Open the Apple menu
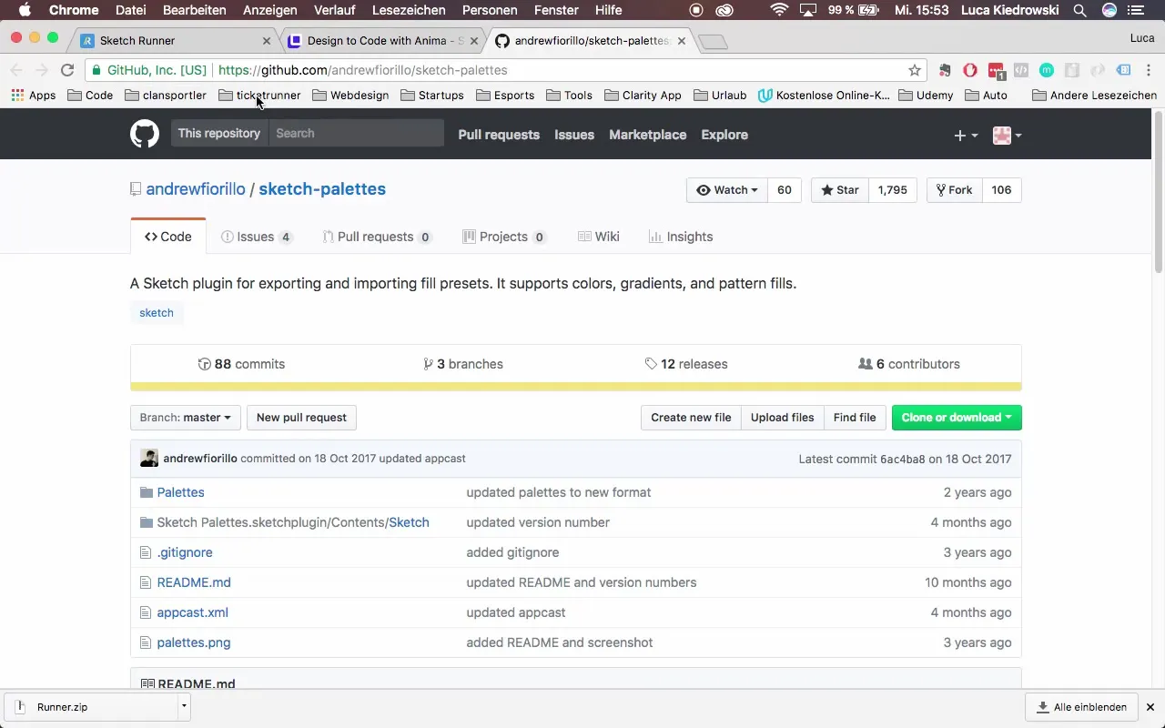 (25, 10)
